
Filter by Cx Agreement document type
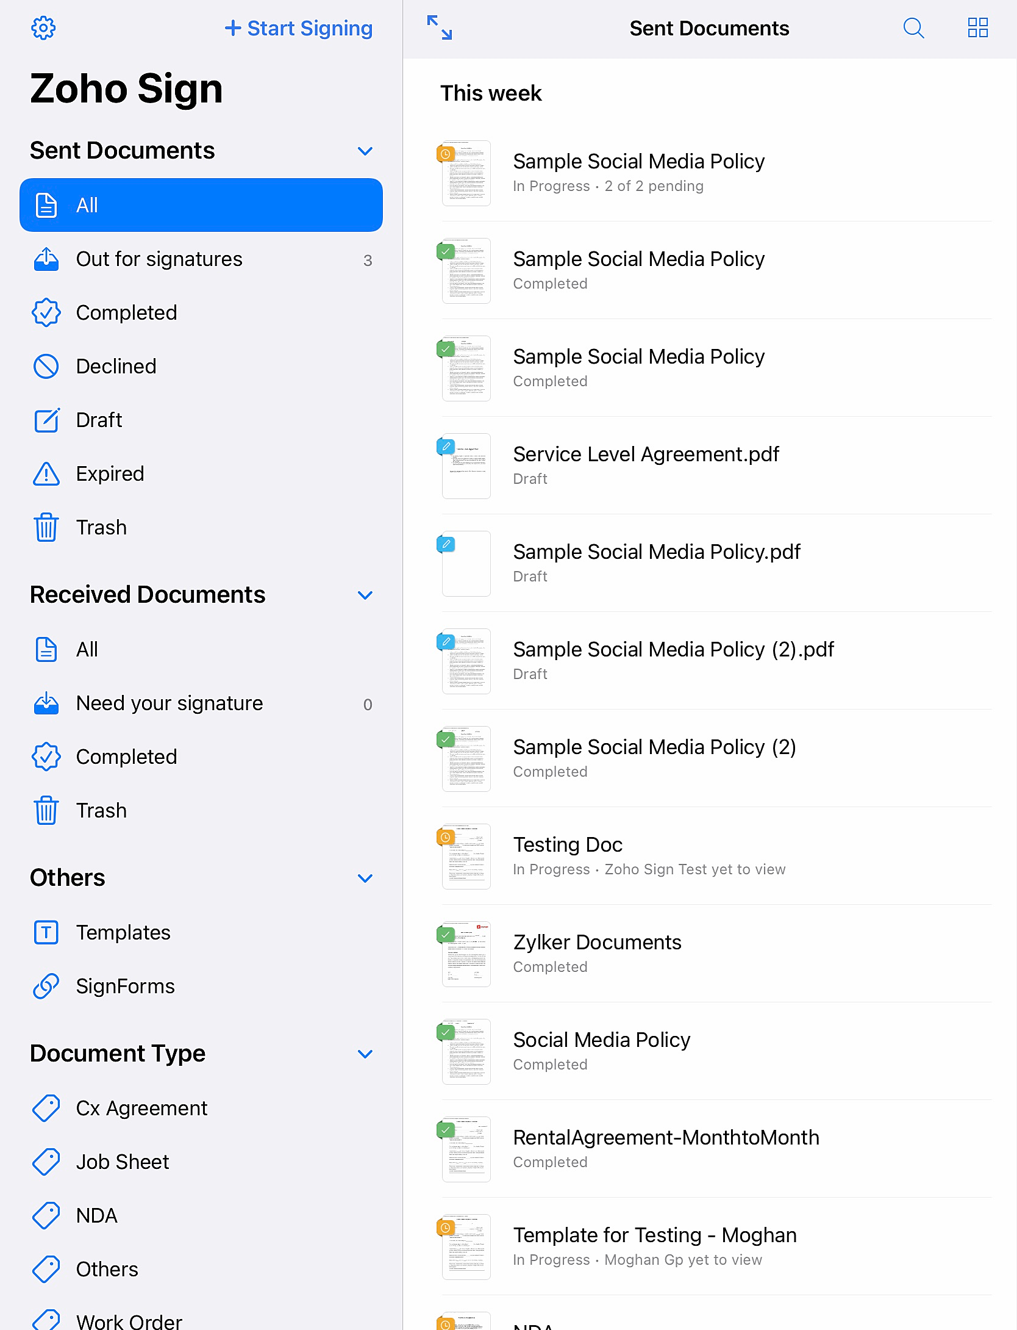pyautogui.click(x=201, y=1109)
